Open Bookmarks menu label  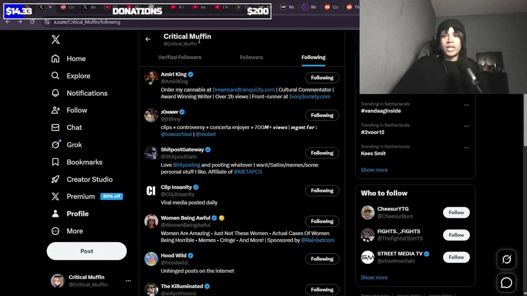pos(84,162)
